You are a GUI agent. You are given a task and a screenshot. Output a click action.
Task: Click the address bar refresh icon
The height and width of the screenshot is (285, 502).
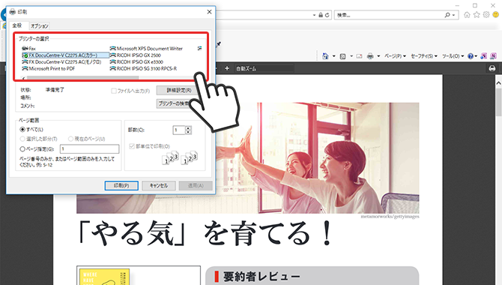point(327,15)
